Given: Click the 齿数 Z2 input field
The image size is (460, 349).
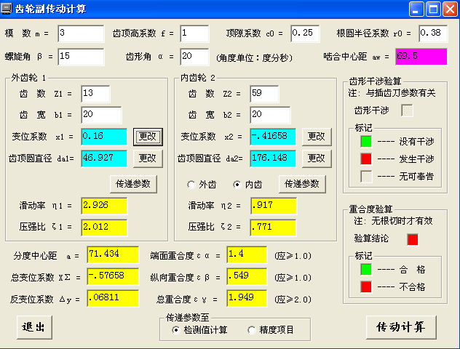Looking at the screenshot, I should click(x=264, y=94).
